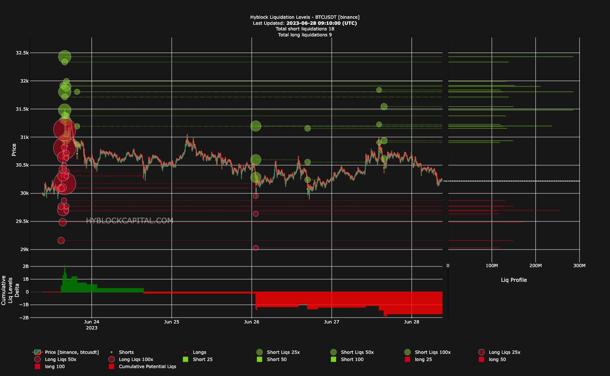Select green bubble near 31.8k on Jun 27
The image size is (610, 376).
379,90
